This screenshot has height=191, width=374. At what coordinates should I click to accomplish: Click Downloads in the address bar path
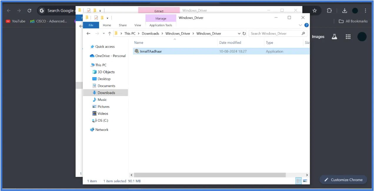(150, 33)
